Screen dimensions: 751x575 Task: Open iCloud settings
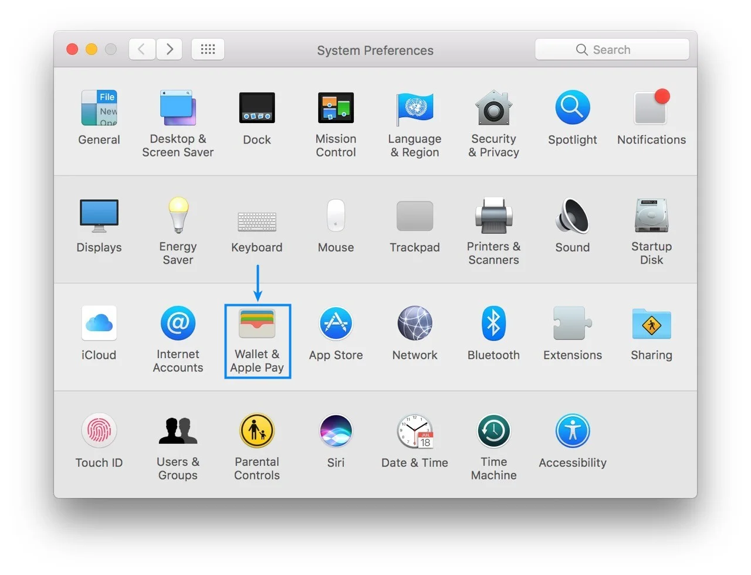point(99,324)
